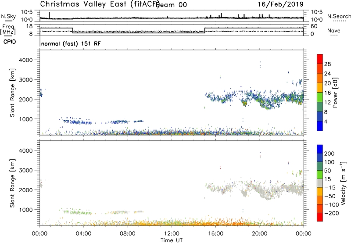
Task: Click the gray velocity swatch between 15 and -15
Action: (x=320, y=183)
